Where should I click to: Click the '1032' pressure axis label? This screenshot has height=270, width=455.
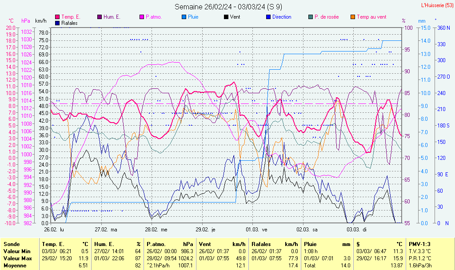pyautogui.click(x=26, y=32)
